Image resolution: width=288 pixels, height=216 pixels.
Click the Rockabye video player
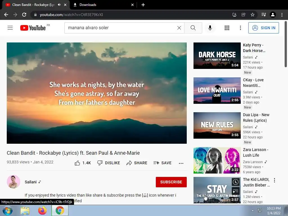(97, 93)
